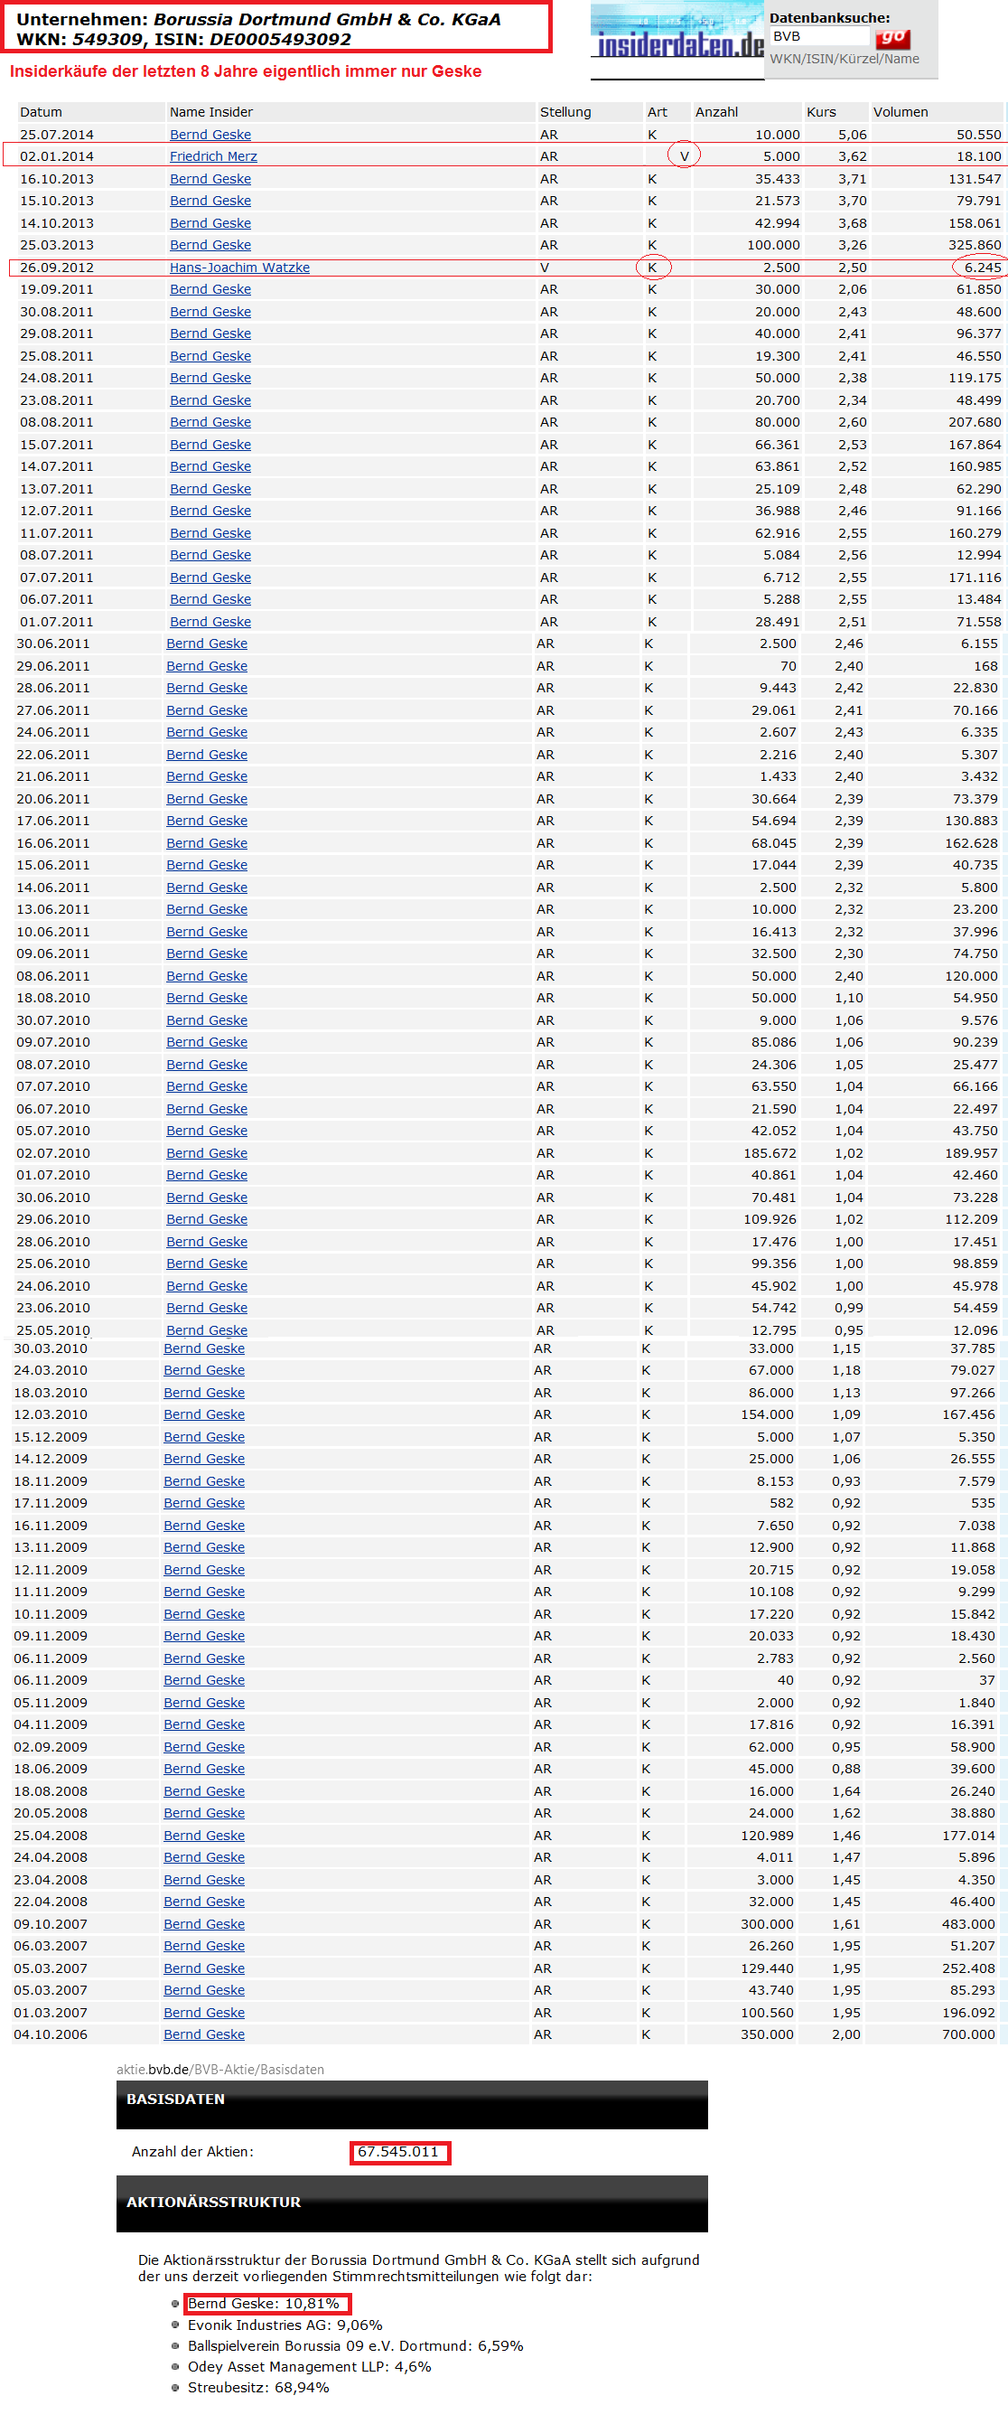The width and height of the screenshot is (1008, 2433).
Task: Open Bernd Geske link in 18.06.2009 row
Action: [x=204, y=1768]
